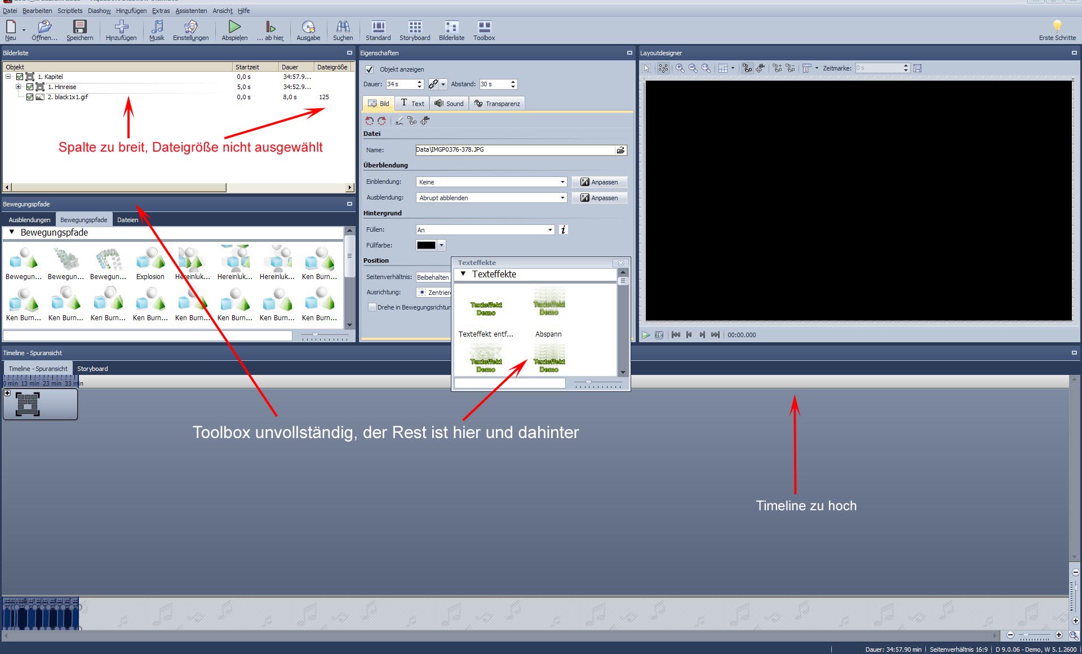Viewport: 1082px width, 654px height.
Task: Open the Füllen dropdown
Action: tap(550, 229)
